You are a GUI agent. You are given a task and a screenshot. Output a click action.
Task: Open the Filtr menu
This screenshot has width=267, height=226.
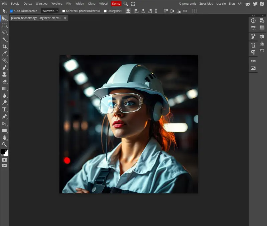[69, 3]
